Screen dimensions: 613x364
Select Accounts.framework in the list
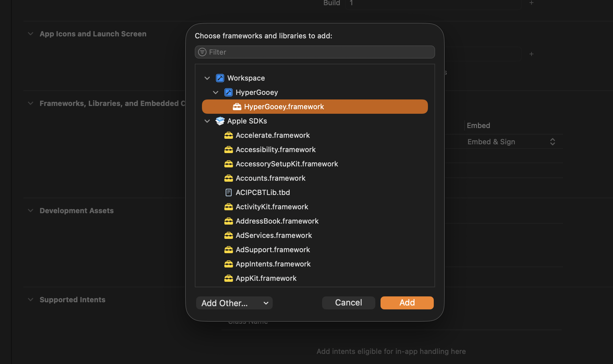pos(315,178)
